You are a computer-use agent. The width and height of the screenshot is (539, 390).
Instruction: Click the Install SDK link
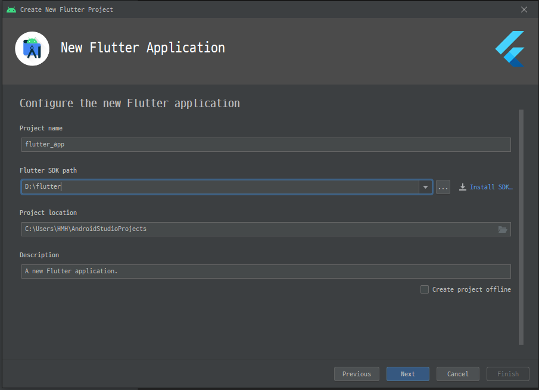click(x=491, y=187)
